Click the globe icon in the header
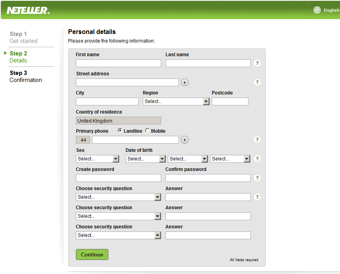The height and width of the screenshot is (274, 340). [317, 10]
